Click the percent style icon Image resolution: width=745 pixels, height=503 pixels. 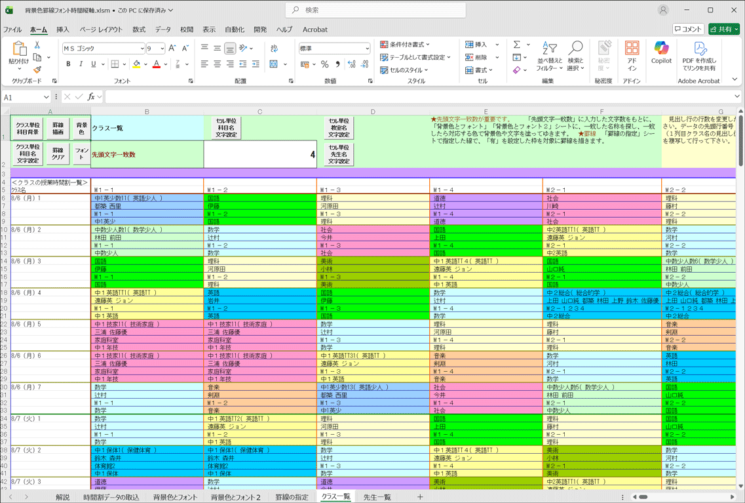(324, 64)
